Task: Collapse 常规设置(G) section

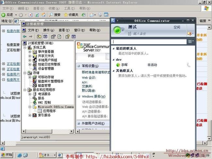Action: point(79,66)
